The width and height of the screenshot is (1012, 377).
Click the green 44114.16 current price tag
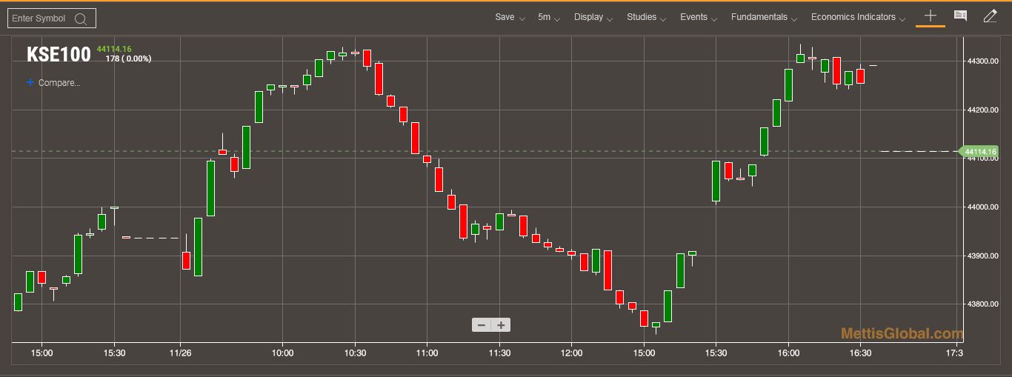click(979, 152)
